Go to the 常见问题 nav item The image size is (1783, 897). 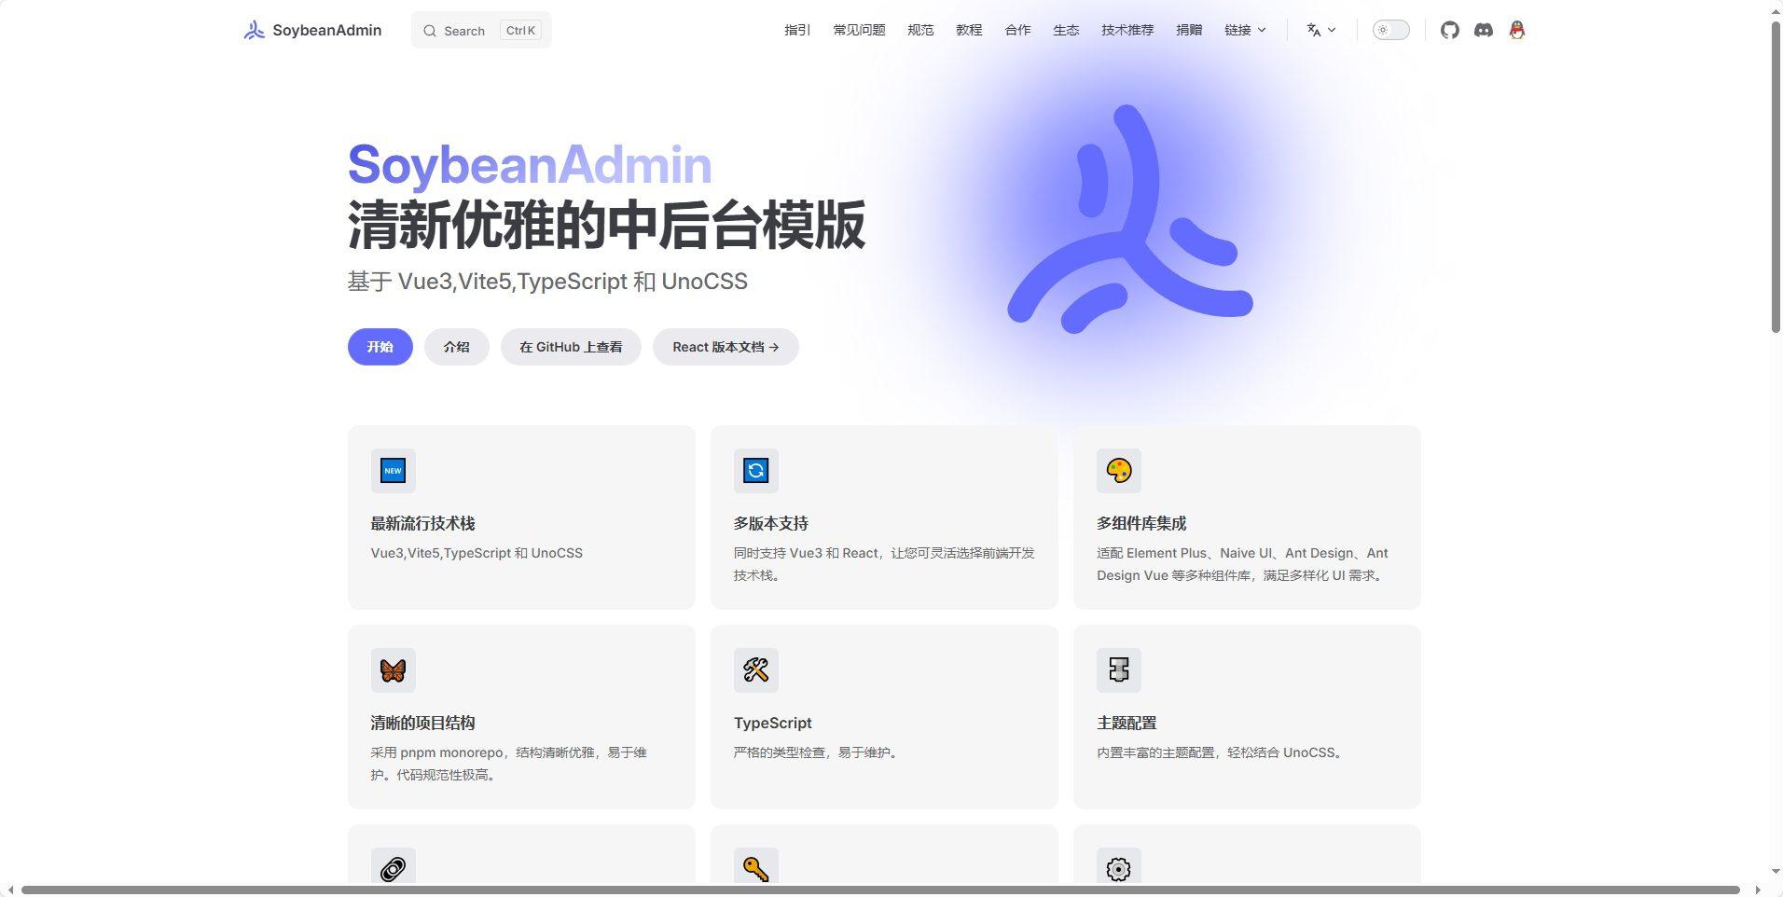[x=859, y=30]
